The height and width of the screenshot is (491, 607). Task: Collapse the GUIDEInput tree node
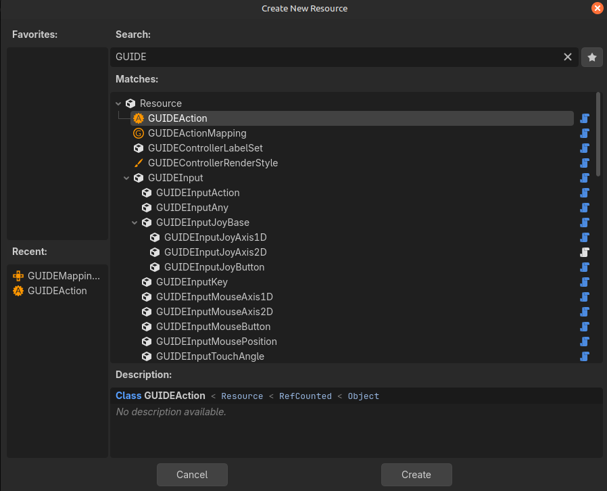[x=126, y=178]
